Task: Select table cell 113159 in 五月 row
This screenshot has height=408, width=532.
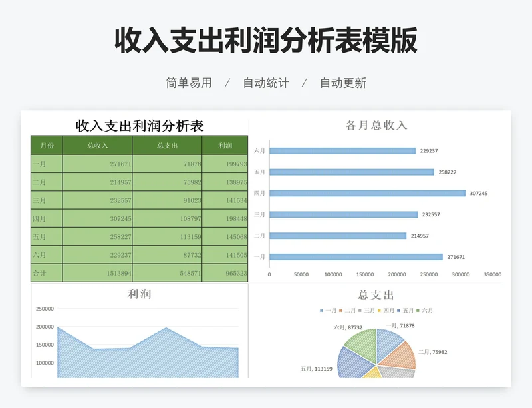Action: coord(168,236)
